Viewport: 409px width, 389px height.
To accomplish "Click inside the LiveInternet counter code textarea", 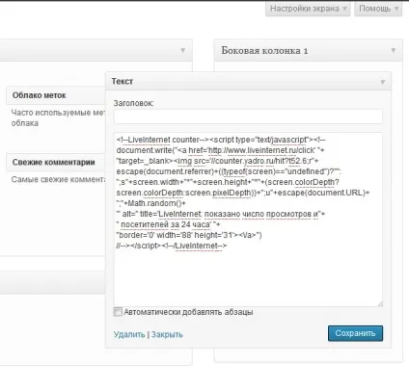I will [x=248, y=220].
